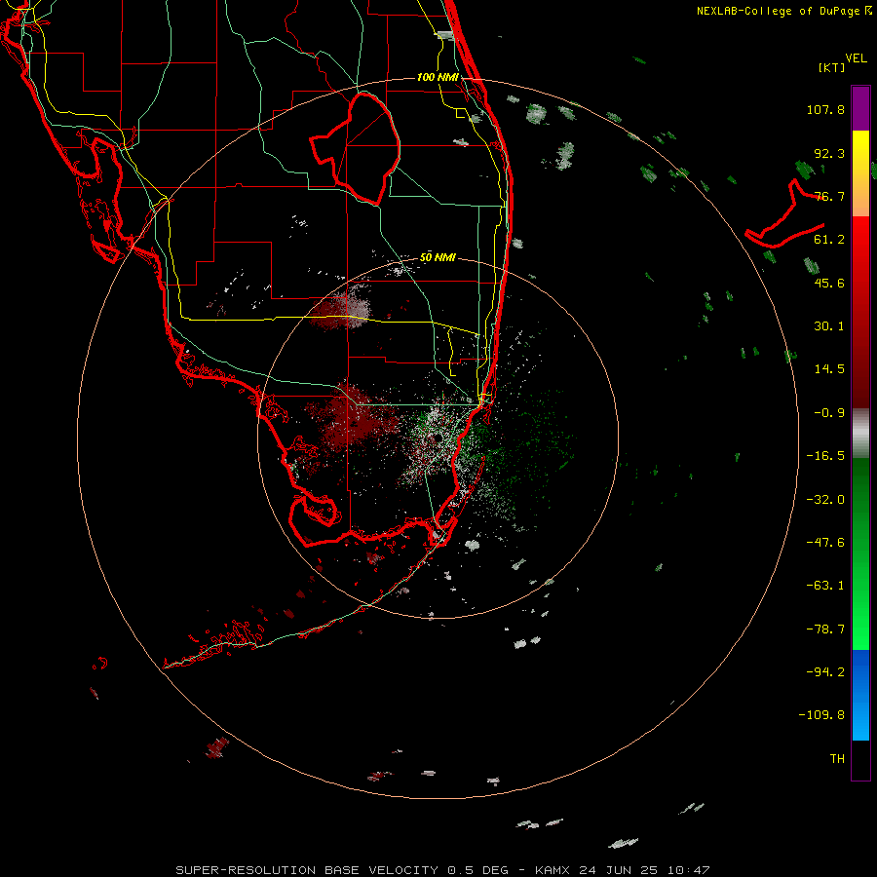
Task: Select the 14.5 legend value
Action: 829,369
